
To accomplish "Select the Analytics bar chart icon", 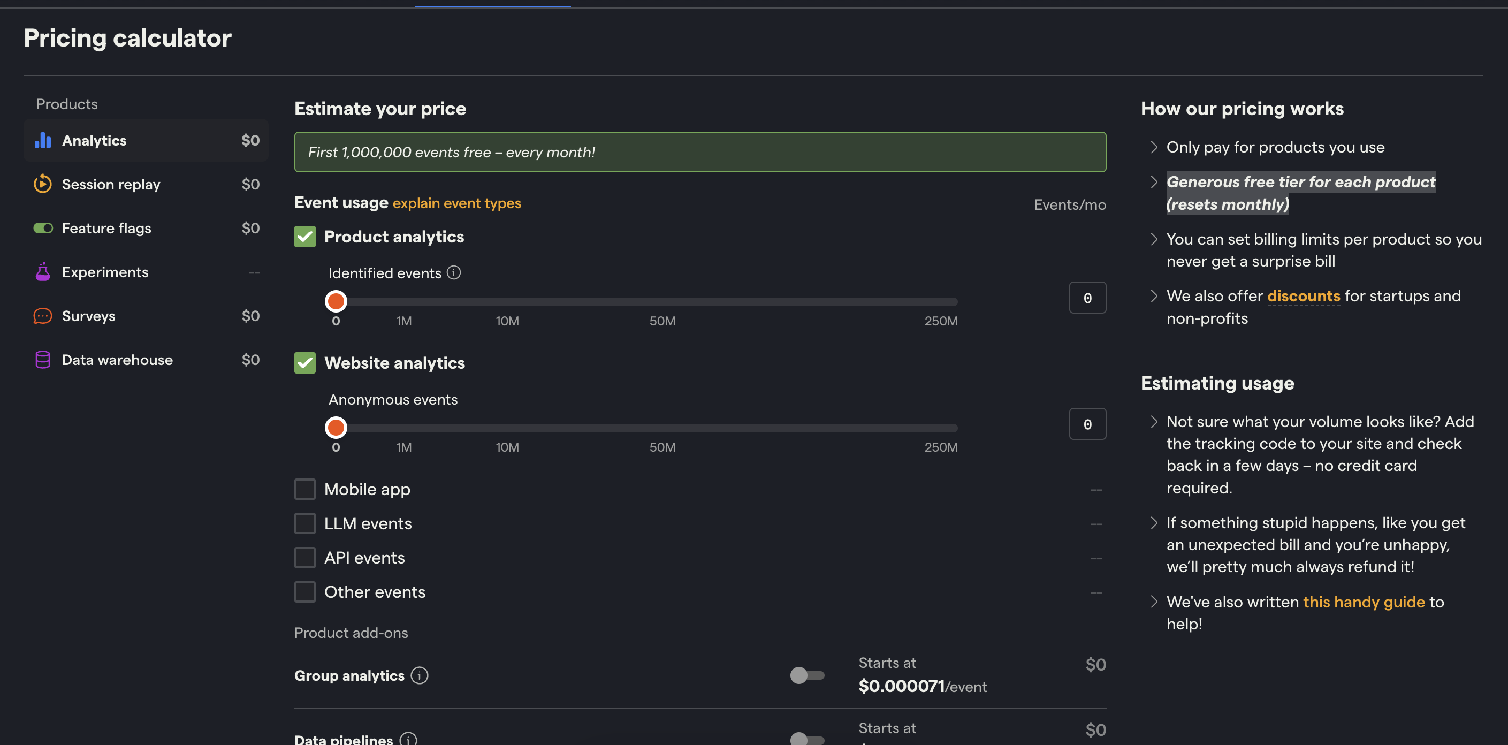I will [x=43, y=140].
